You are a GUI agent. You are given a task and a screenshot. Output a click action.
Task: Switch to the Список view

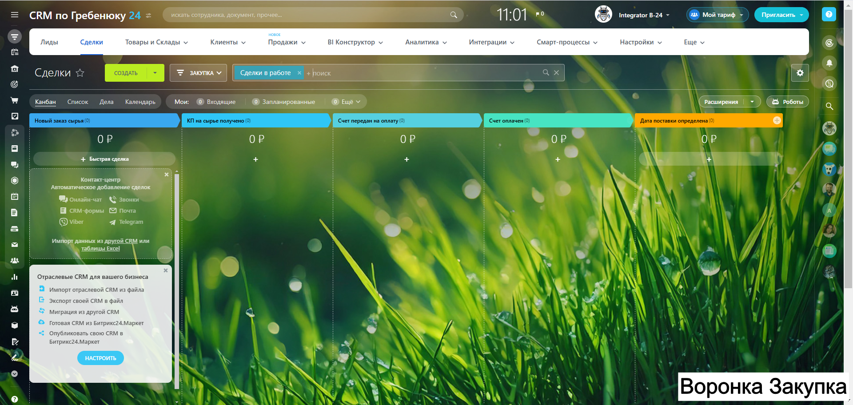78,102
